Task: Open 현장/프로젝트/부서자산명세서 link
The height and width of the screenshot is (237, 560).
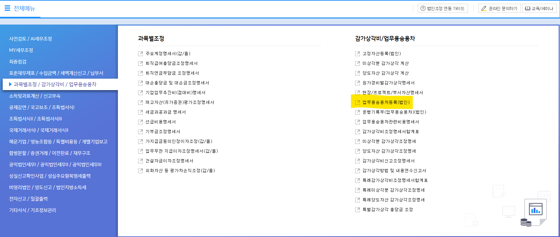Action: click(393, 92)
